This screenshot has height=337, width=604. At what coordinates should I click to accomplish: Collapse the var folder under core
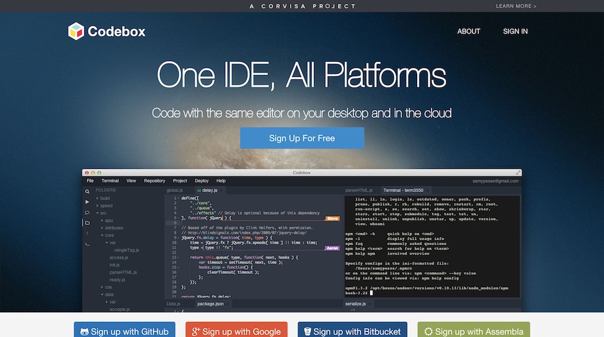pyautogui.click(x=107, y=243)
